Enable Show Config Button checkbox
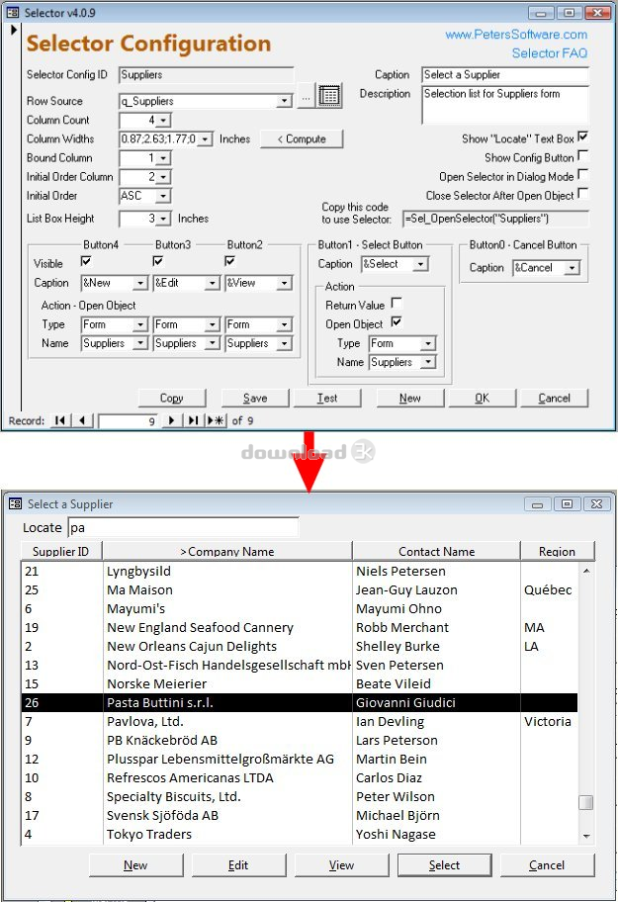618x902 pixels. [582, 156]
